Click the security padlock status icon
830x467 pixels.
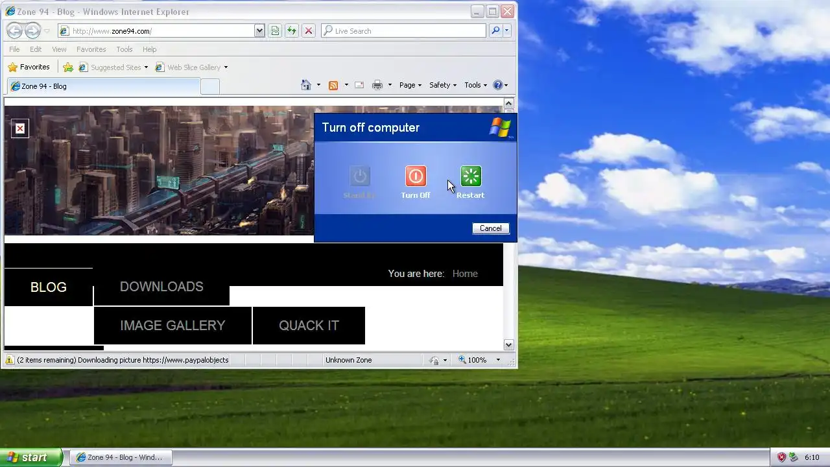434,360
